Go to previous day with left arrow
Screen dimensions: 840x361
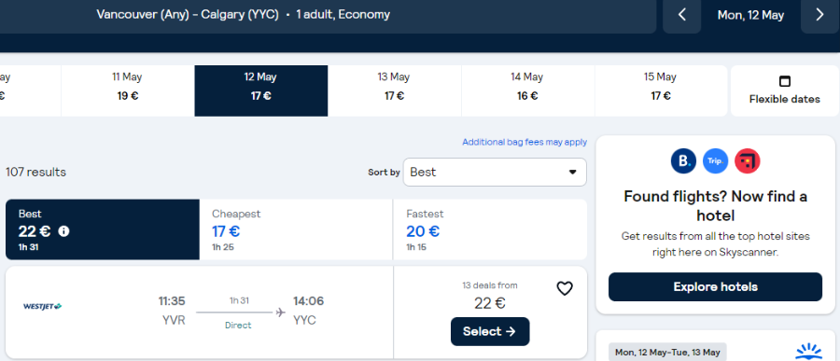click(x=682, y=15)
